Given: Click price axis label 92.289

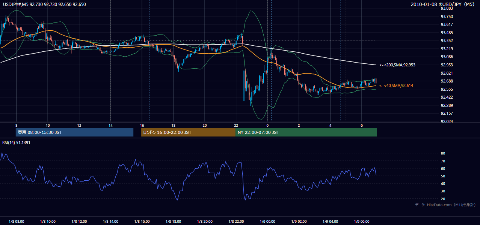Looking at the screenshot, I should click(x=446, y=105).
